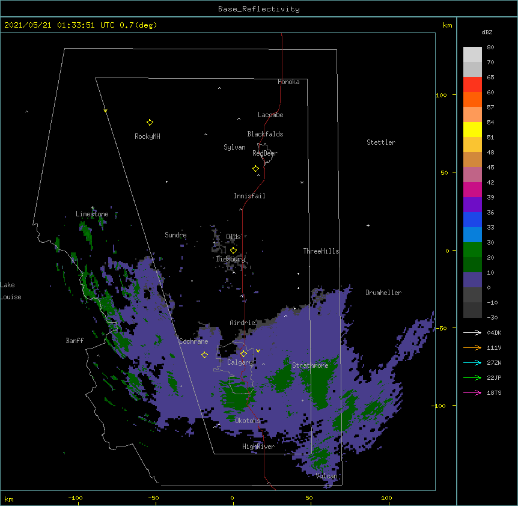Click the Airdrie label

point(243,323)
